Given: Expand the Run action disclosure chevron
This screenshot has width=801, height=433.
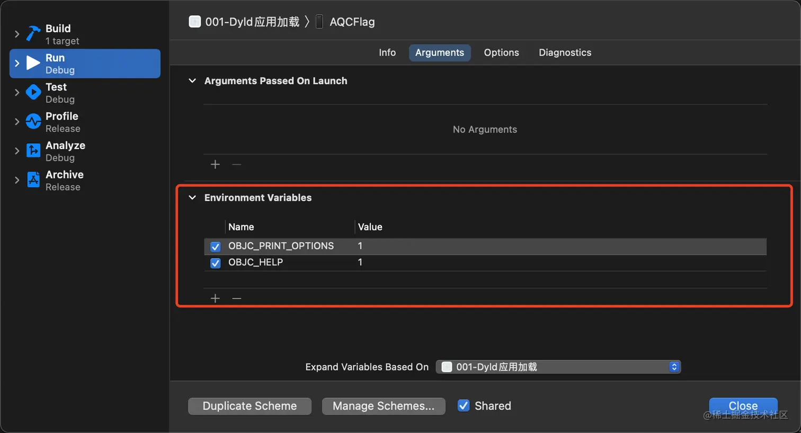Looking at the screenshot, I should 17,63.
